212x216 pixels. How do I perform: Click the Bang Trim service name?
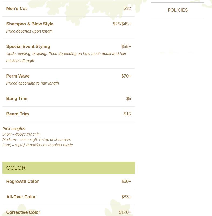(x=17, y=99)
